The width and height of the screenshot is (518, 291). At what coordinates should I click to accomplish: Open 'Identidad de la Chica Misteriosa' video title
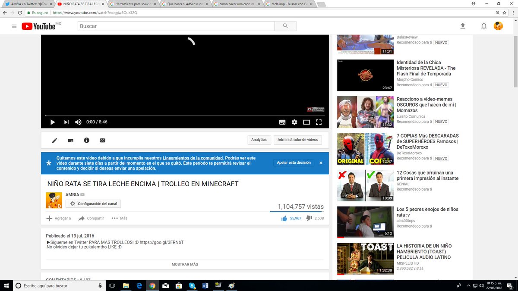(x=426, y=68)
